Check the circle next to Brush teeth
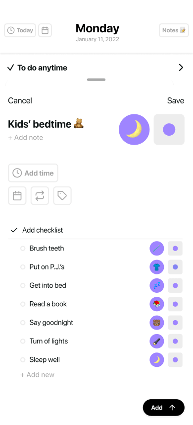Viewport: 193px width, 425px height. (23, 248)
